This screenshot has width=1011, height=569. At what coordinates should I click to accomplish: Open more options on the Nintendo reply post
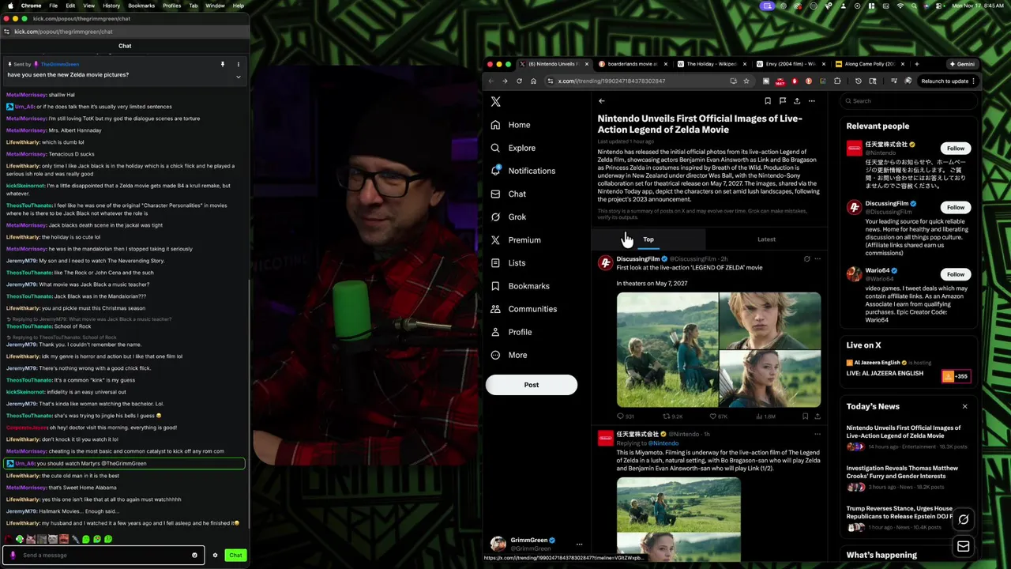coord(817,434)
